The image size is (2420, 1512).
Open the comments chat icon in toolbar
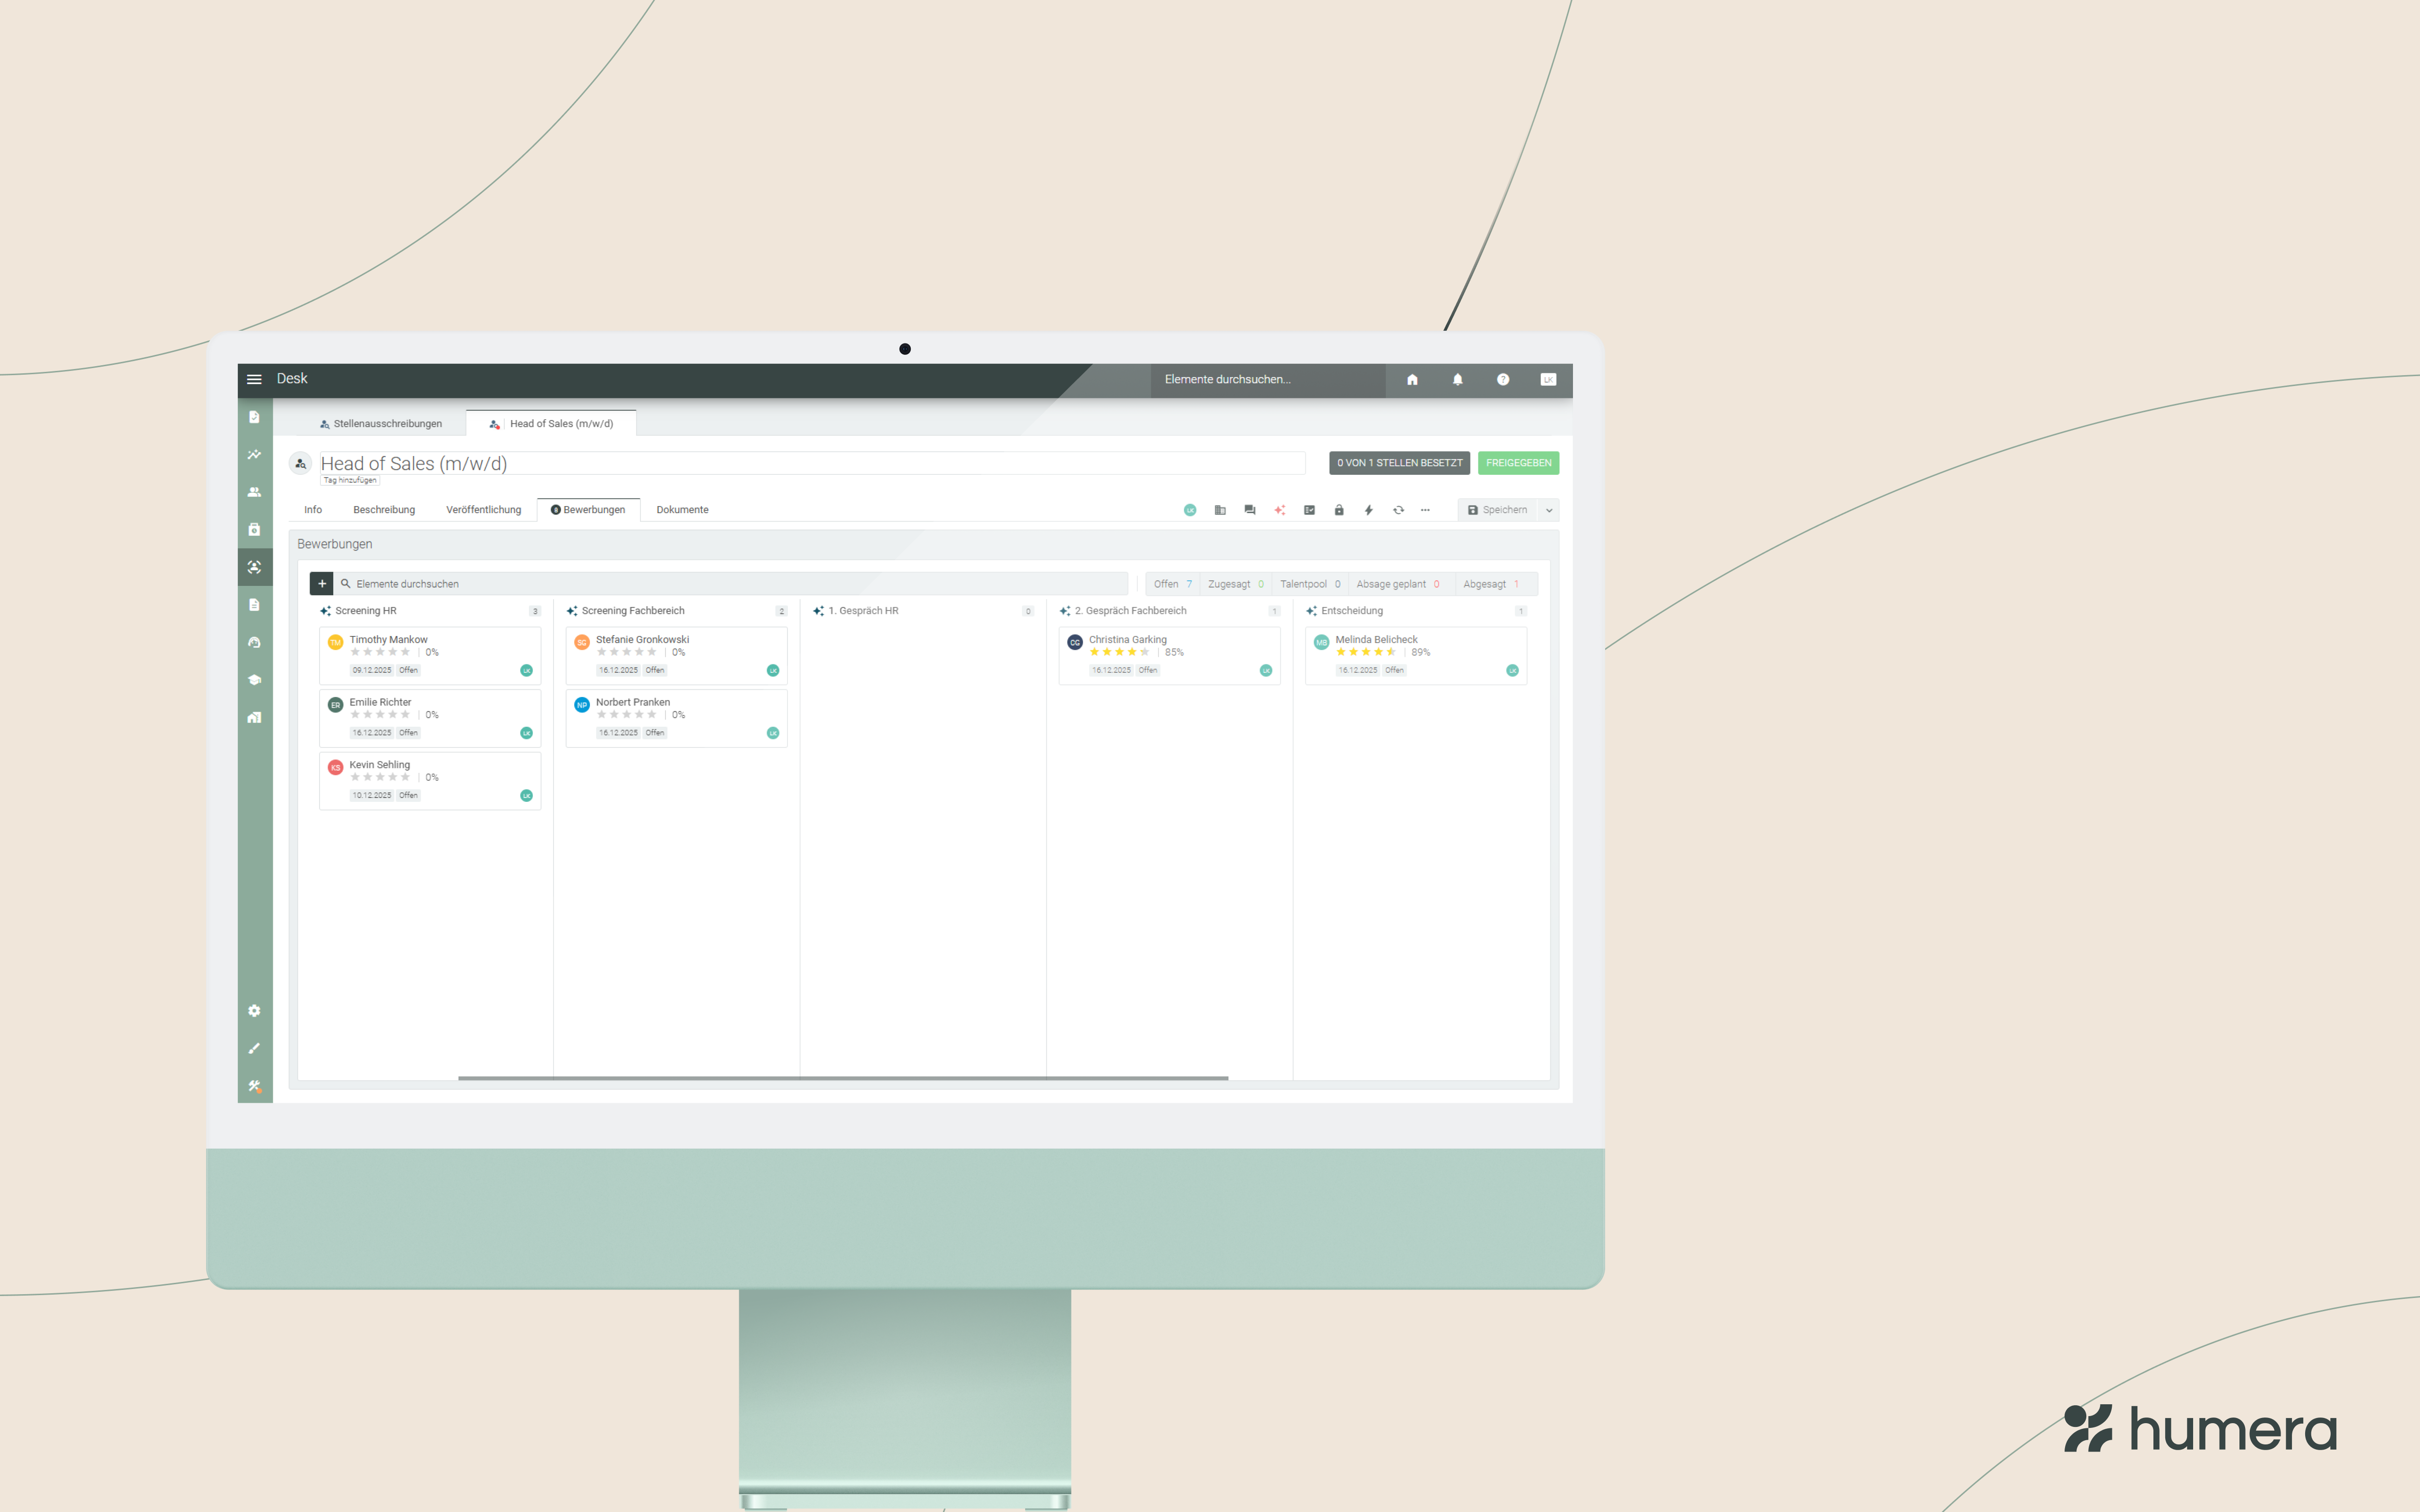(x=1249, y=510)
